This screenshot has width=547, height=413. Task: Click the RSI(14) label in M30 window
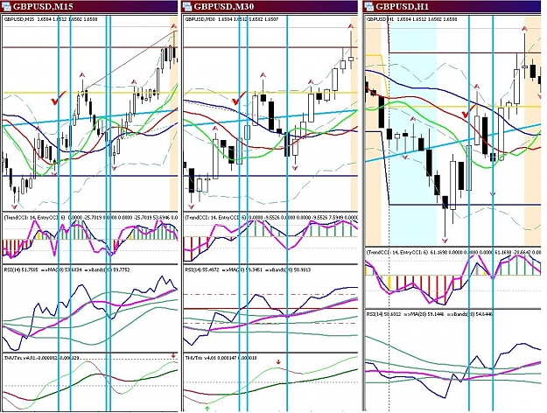[x=248, y=269]
